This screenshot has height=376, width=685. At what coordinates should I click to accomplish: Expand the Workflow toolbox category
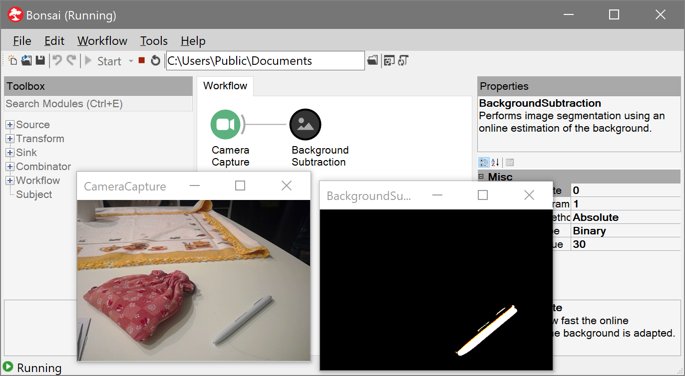coord(10,181)
